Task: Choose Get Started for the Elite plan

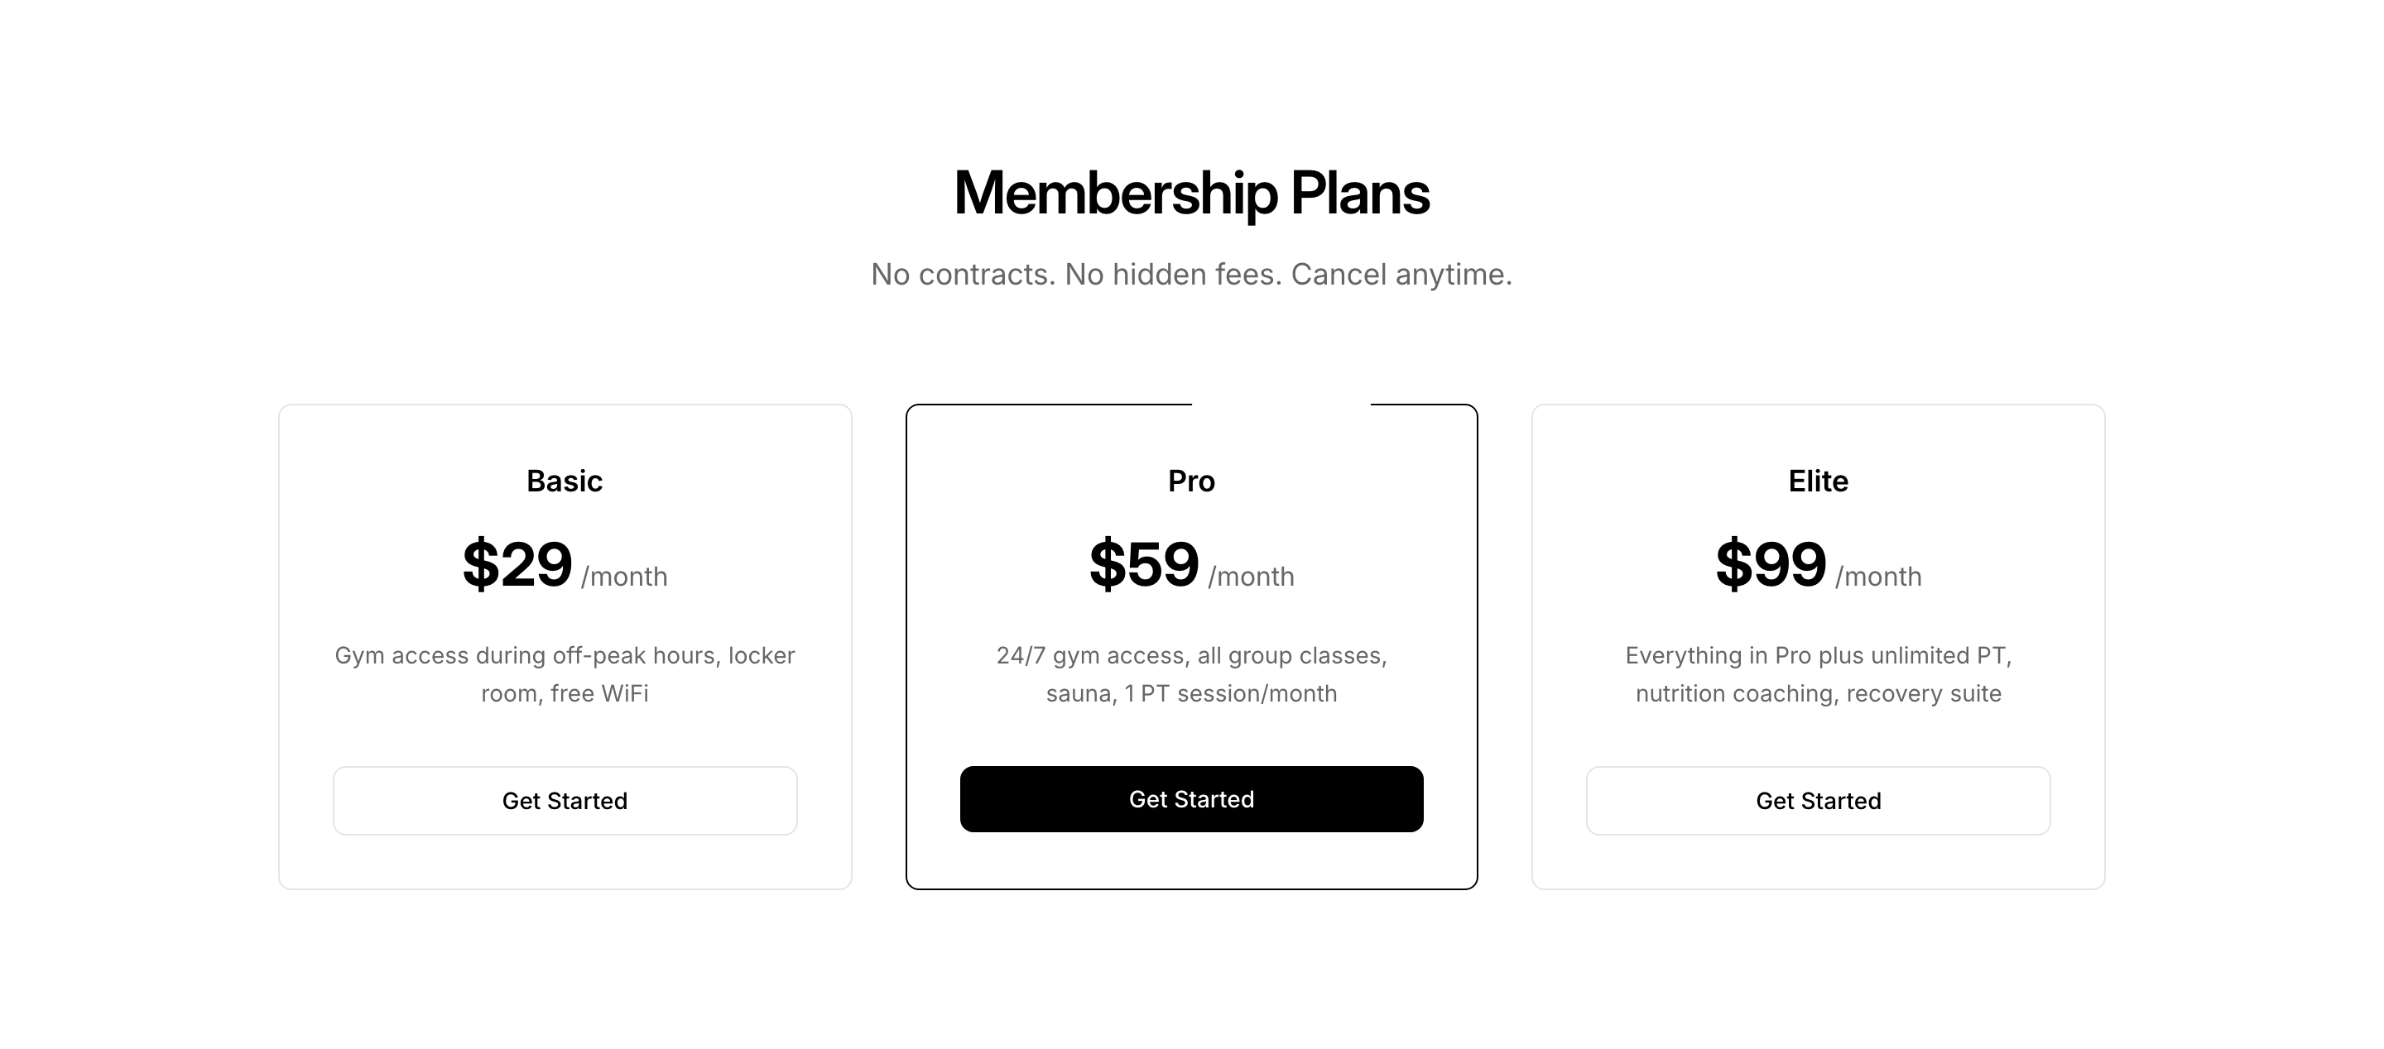Action: 1818,800
